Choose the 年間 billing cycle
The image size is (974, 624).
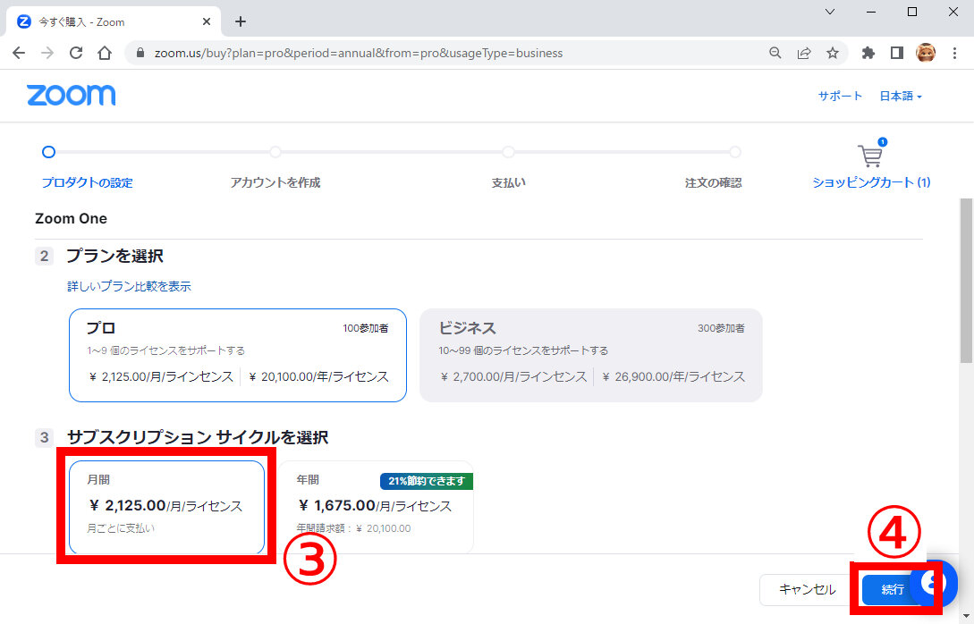[x=376, y=506]
